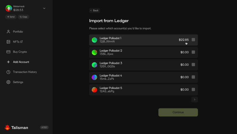The width and height of the screenshot is (237, 134).
Task: Expand the Metamask account dropdown chevron
Action: (x=44, y=8)
